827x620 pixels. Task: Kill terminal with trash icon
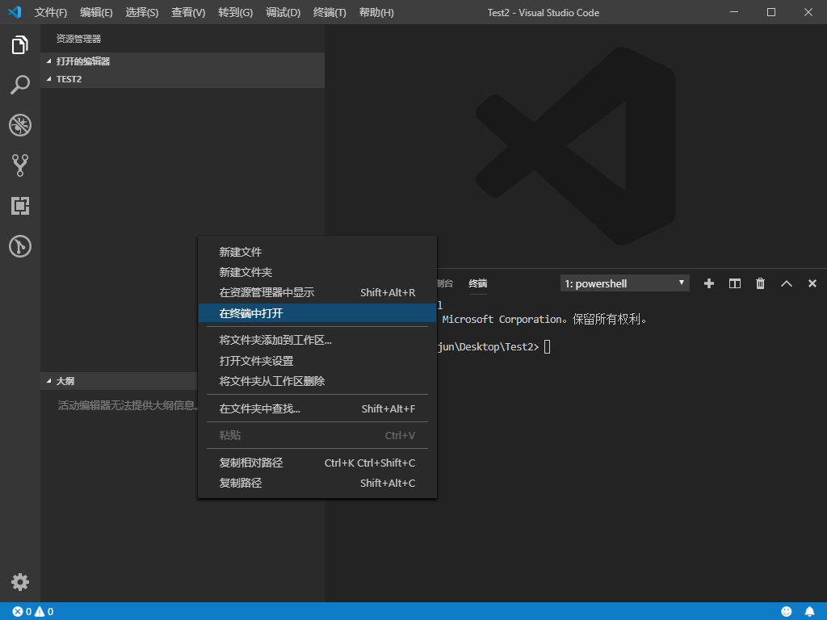[760, 283]
